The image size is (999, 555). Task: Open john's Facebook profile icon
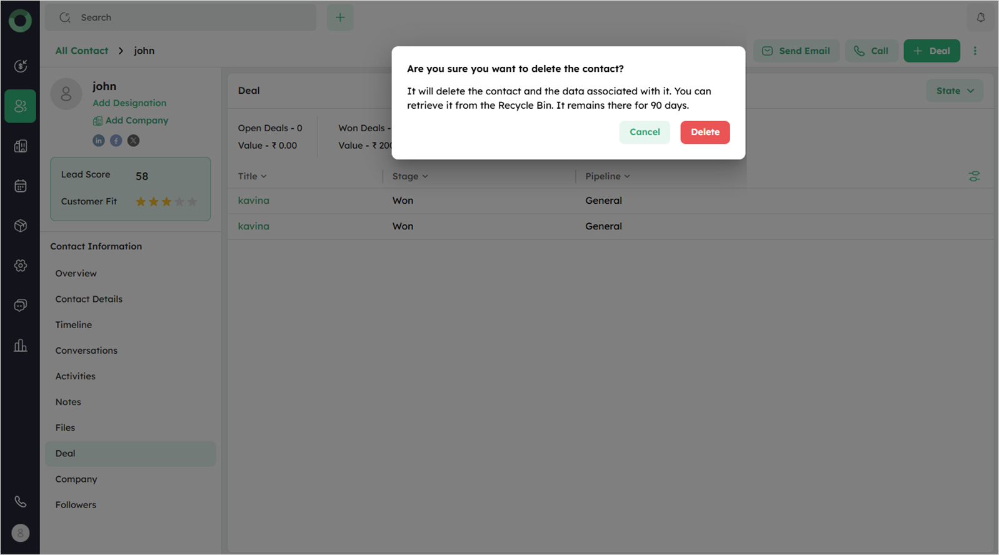point(116,141)
